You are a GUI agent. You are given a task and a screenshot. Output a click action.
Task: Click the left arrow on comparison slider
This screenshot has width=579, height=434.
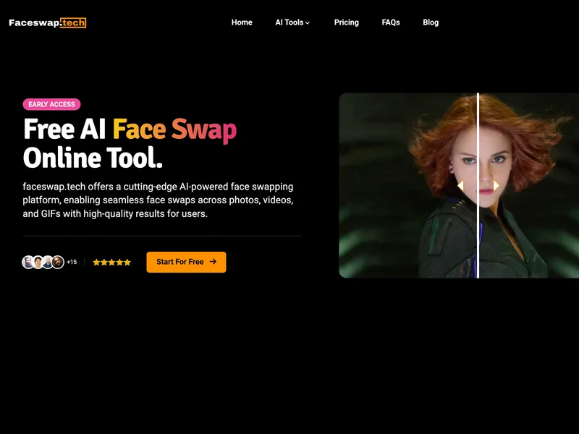click(x=460, y=185)
